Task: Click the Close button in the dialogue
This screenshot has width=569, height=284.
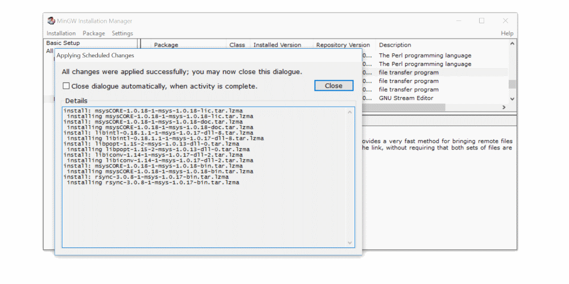Action: tap(333, 86)
